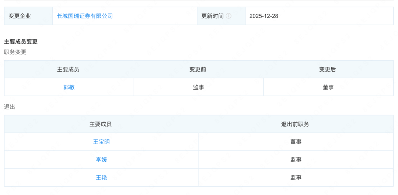This screenshot has height=195, width=398.
Task: Click 监事 cell in 王艳's row
Action: [296, 177]
